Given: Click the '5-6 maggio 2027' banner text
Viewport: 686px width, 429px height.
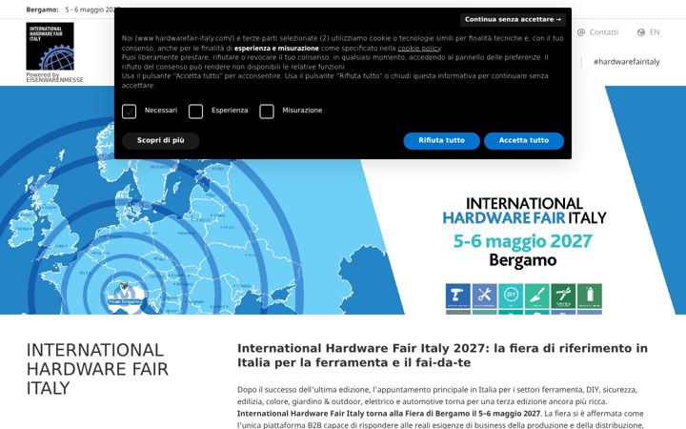Looking at the screenshot, I should (523, 241).
